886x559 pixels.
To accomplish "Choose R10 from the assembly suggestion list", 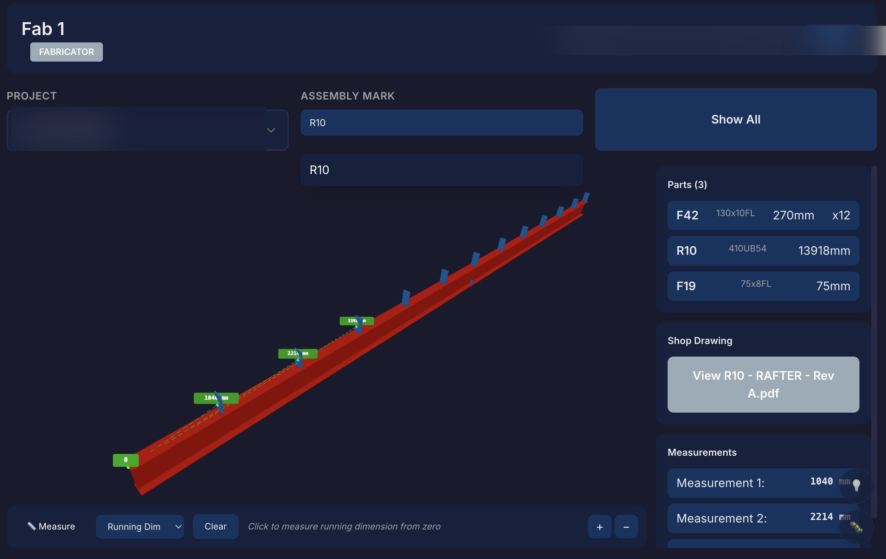I will (x=442, y=170).
